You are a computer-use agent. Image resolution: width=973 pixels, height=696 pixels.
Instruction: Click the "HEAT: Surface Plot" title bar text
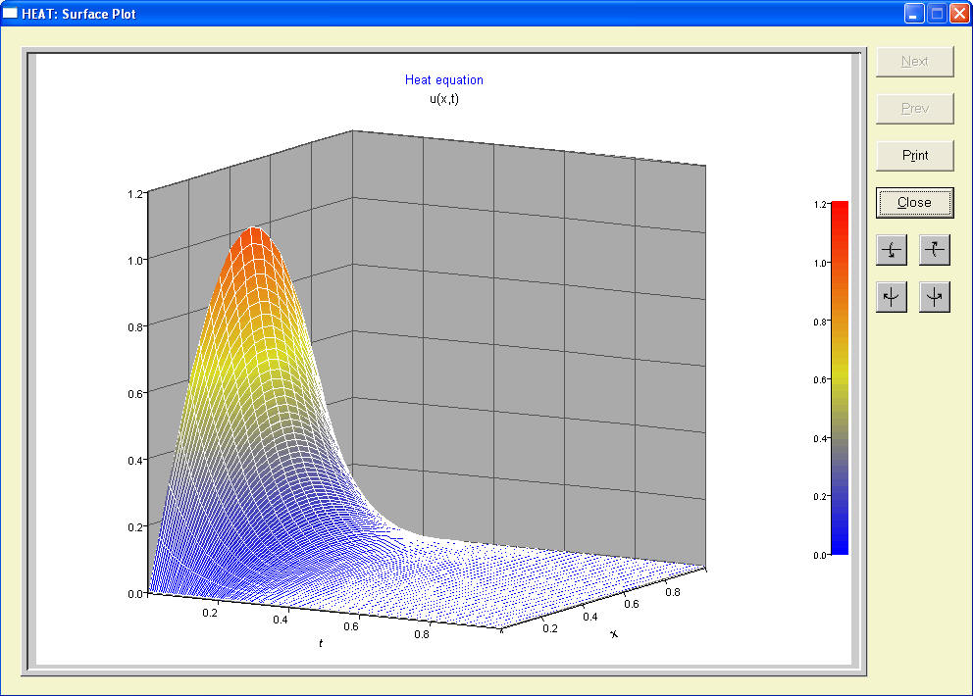[79, 14]
